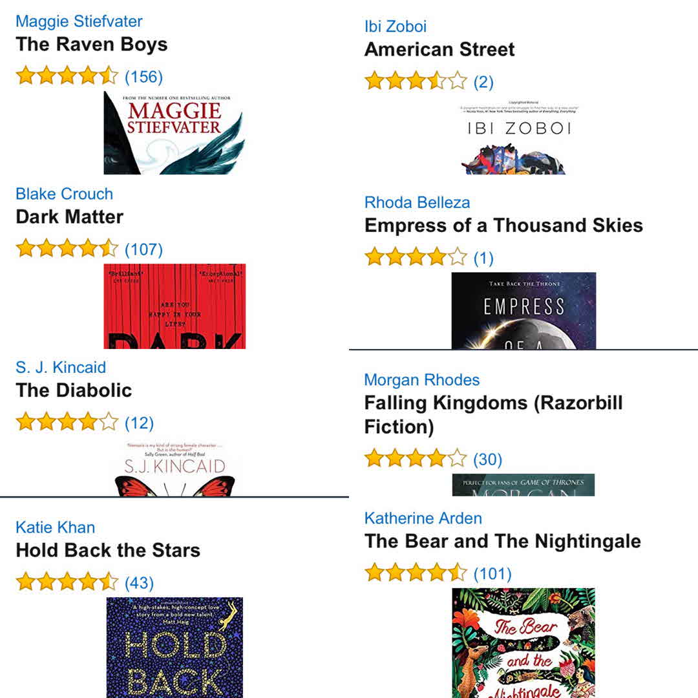Open Hold Back the Stars cover

pos(174,647)
